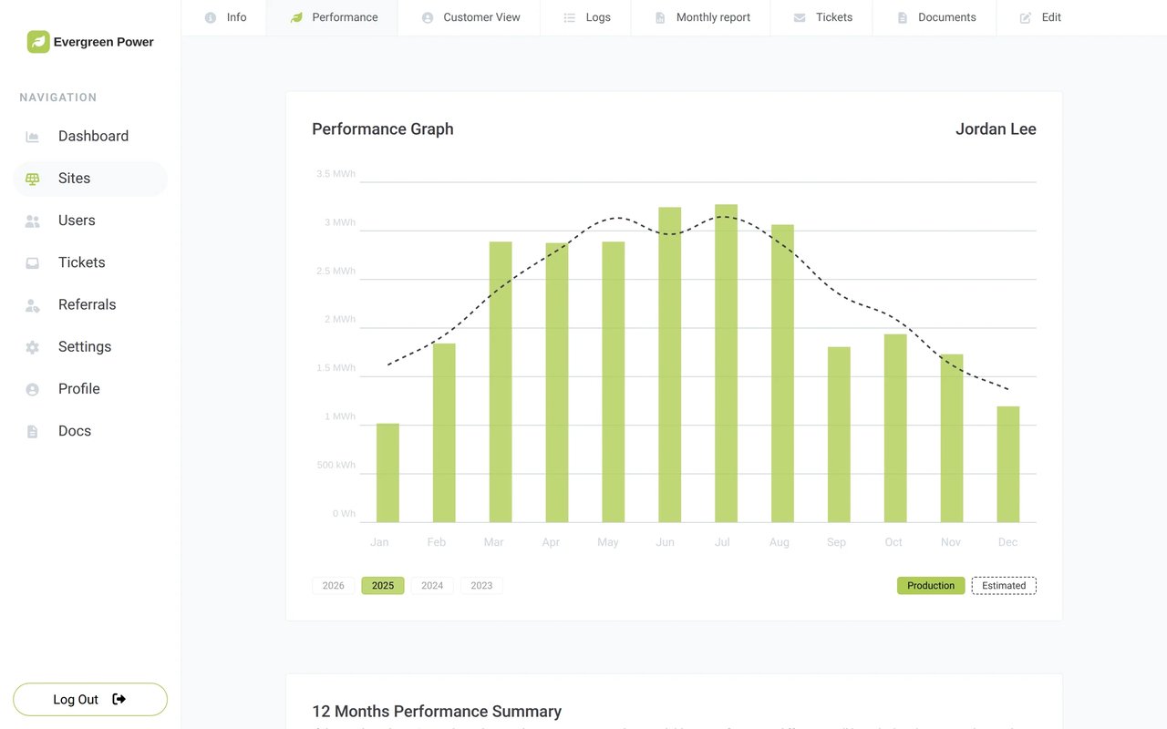
Task: Click the Documents file icon in top tabs
Action: tap(903, 17)
